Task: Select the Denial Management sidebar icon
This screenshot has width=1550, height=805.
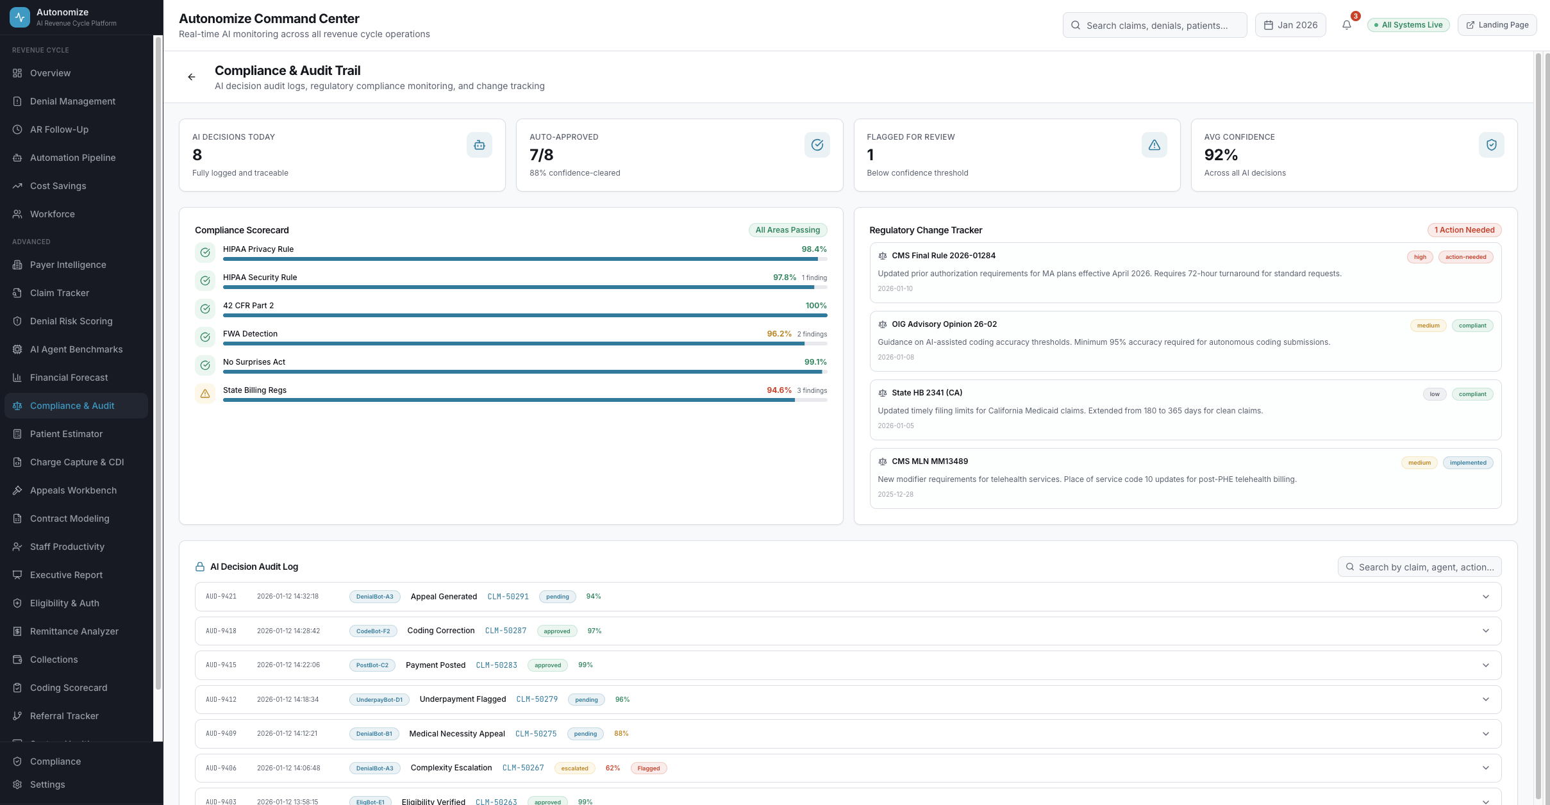Action: (17, 101)
